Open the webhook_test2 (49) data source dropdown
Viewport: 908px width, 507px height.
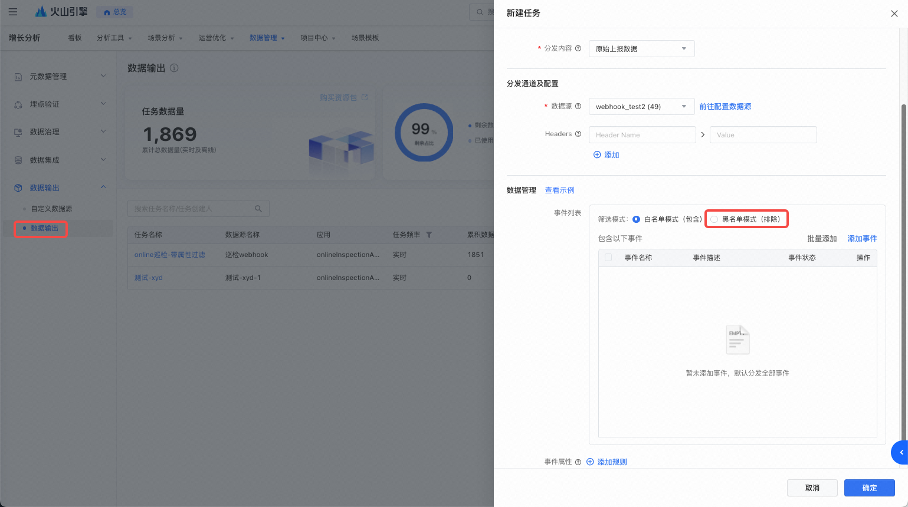[641, 106]
